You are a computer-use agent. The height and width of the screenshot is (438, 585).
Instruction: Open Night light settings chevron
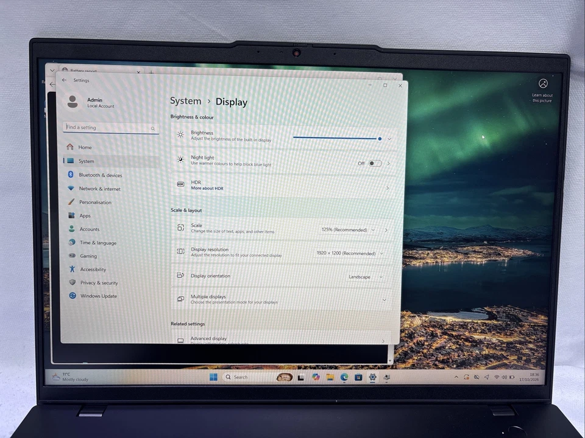pyautogui.click(x=388, y=164)
